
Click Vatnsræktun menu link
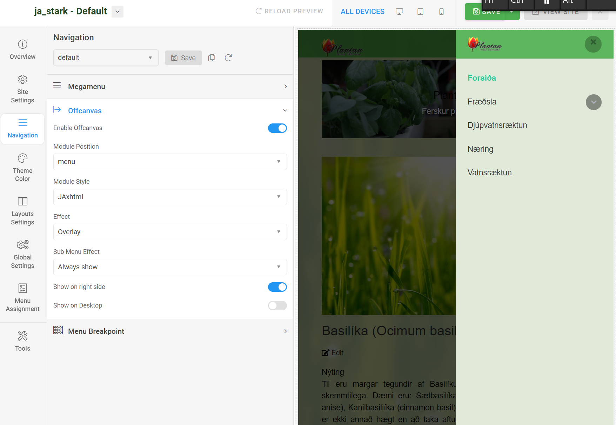[x=489, y=173]
